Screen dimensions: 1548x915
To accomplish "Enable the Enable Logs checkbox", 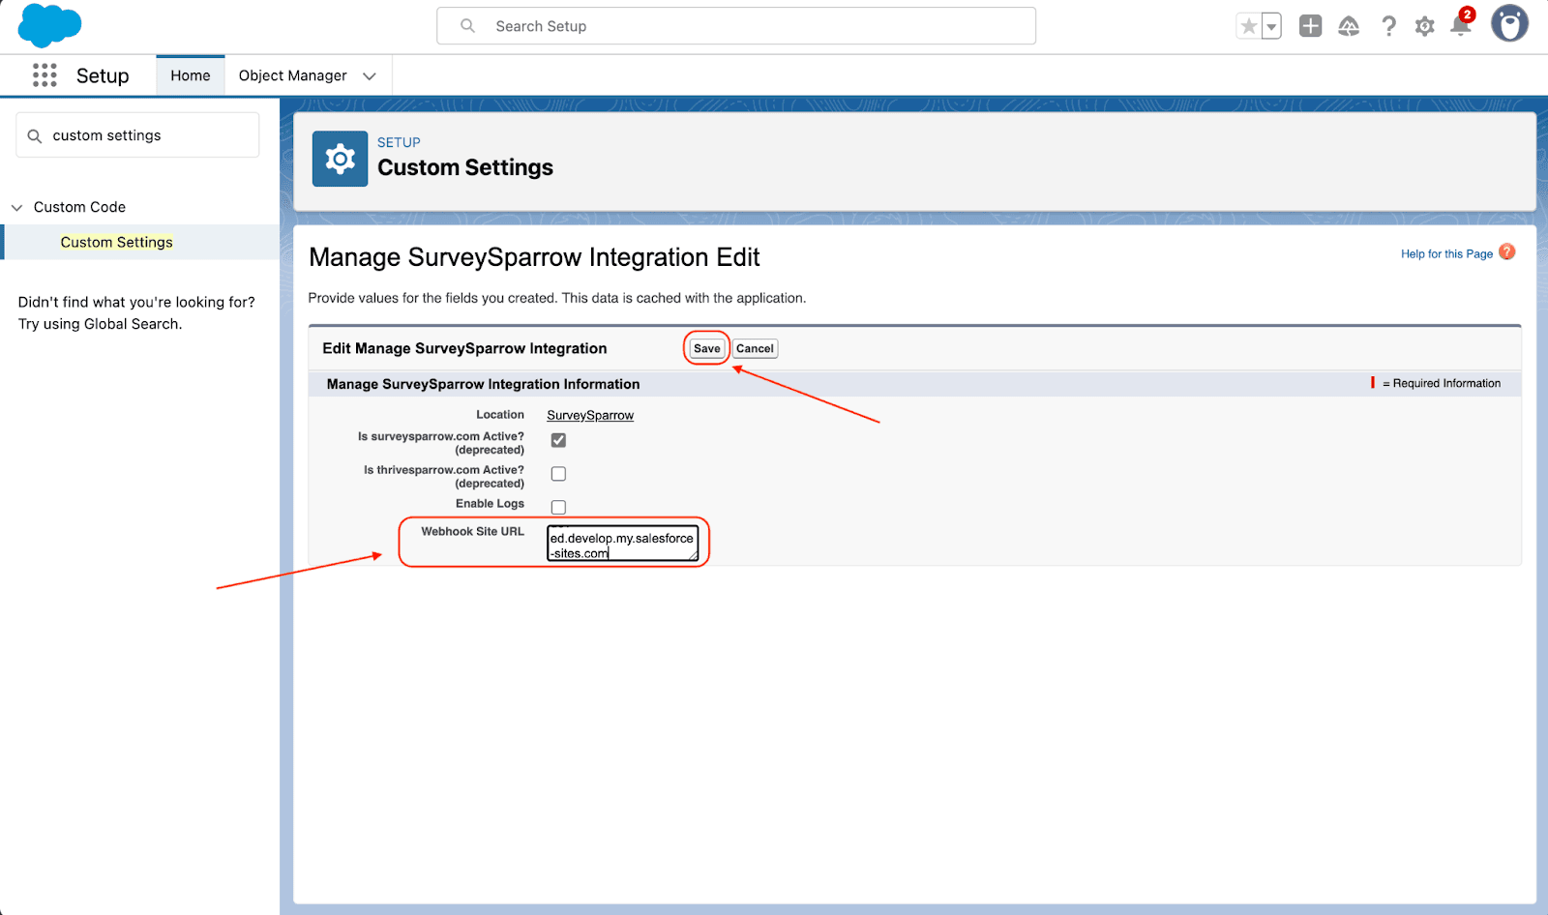I will pyautogui.click(x=558, y=507).
